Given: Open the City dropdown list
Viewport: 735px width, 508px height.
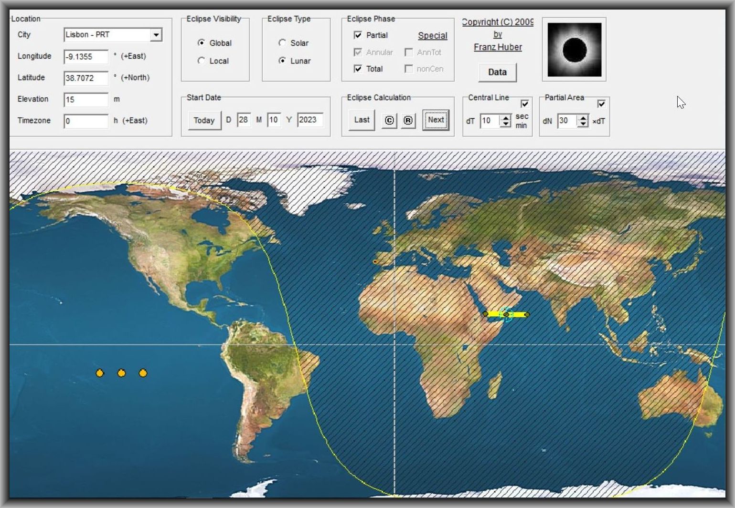Looking at the screenshot, I should tap(156, 35).
